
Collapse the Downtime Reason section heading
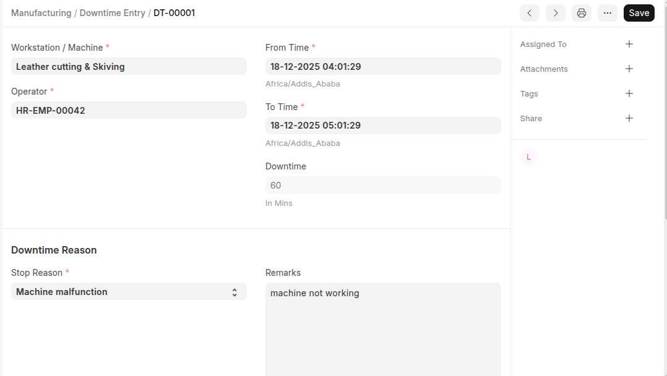pyautogui.click(x=54, y=250)
